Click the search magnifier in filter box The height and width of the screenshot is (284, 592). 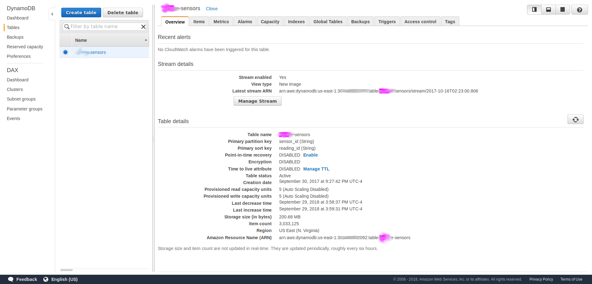coord(67,27)
